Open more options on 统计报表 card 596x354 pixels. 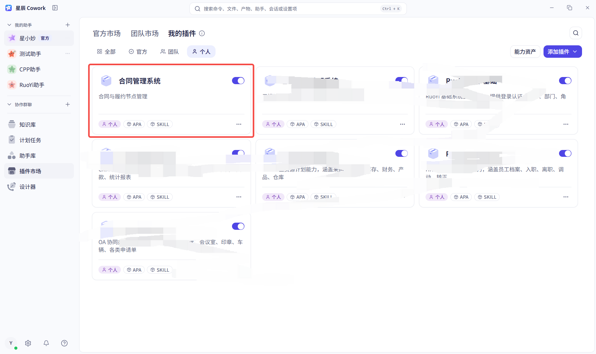coord(239,197)
